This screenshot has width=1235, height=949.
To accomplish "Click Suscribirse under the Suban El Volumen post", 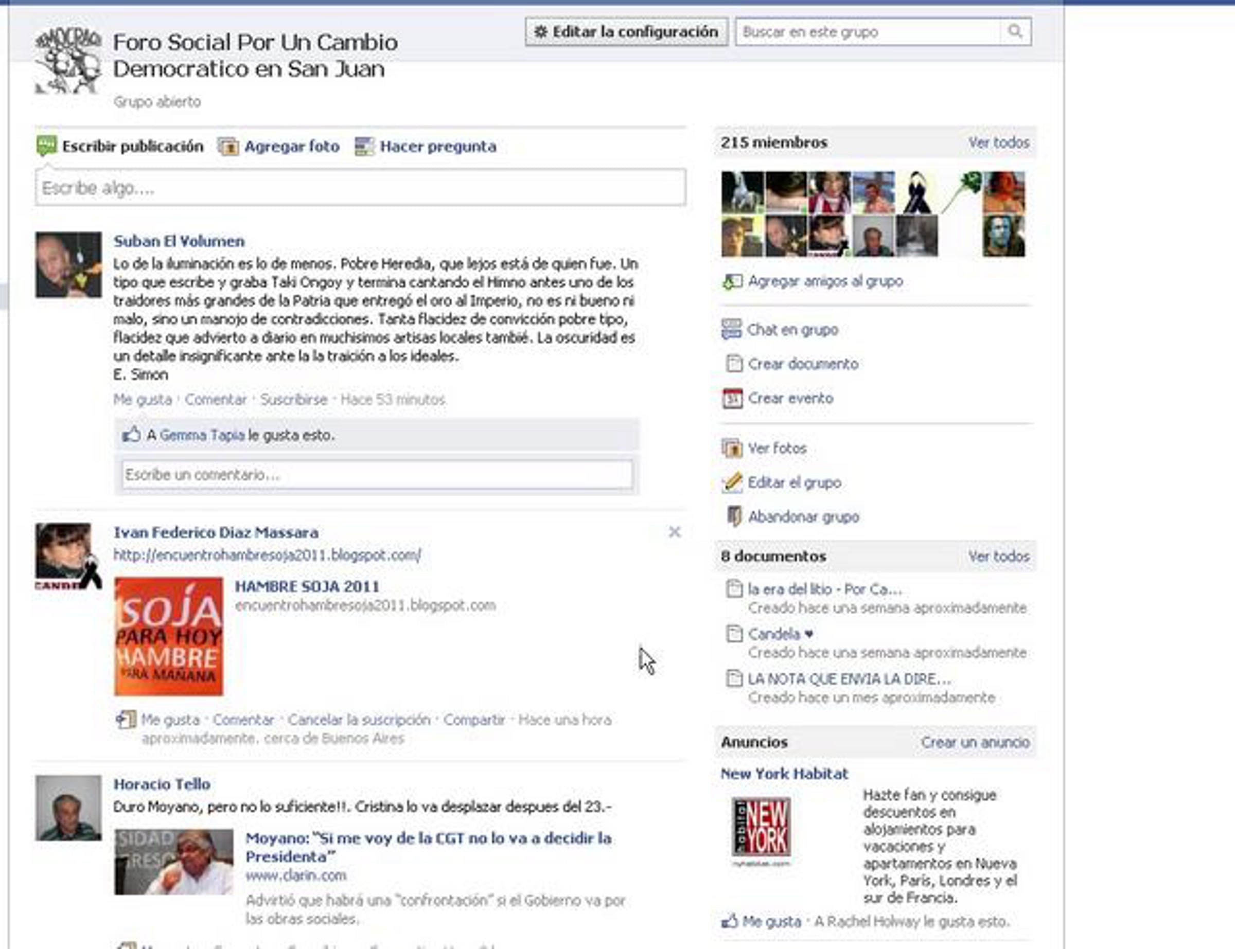I will [293, 399].
